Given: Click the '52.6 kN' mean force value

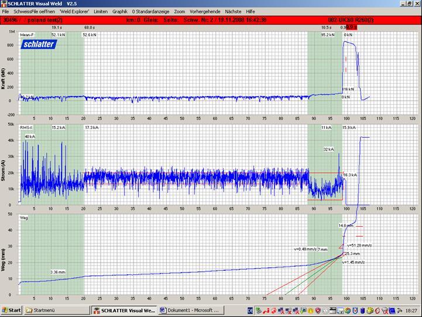Looking at the screenshot, I should click(90, 35).
